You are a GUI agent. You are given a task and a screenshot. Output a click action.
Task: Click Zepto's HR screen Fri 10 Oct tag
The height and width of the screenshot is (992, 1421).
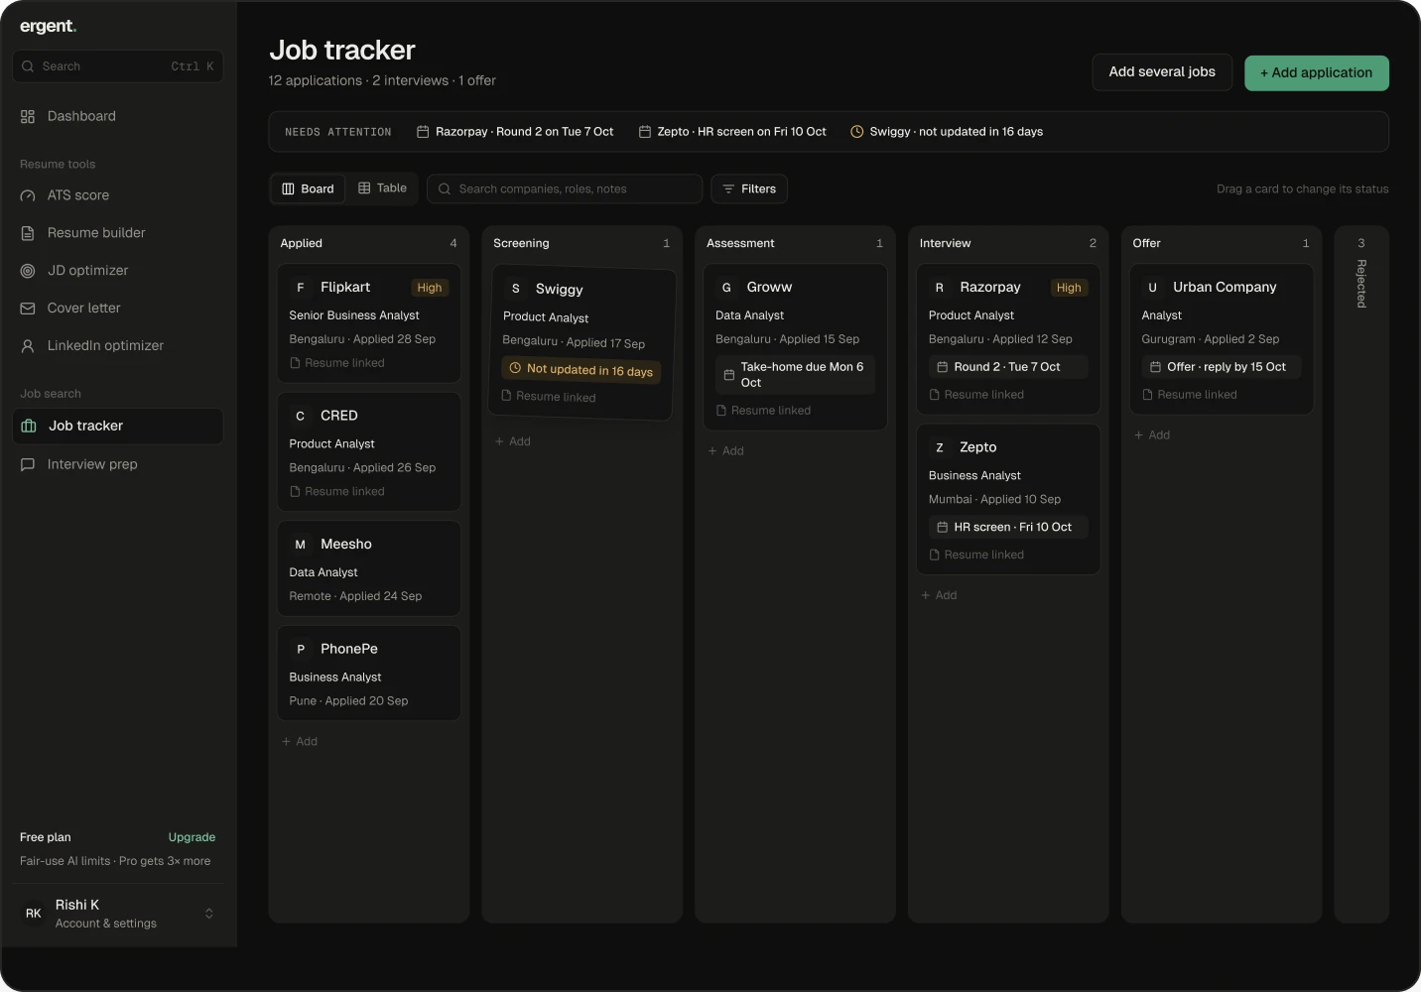point(1008,528)
